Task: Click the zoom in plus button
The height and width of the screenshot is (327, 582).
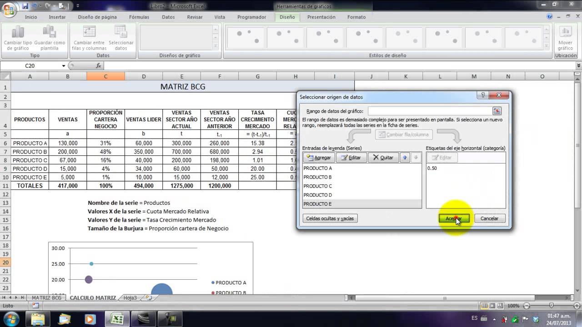Action: (x=577, y=306)
